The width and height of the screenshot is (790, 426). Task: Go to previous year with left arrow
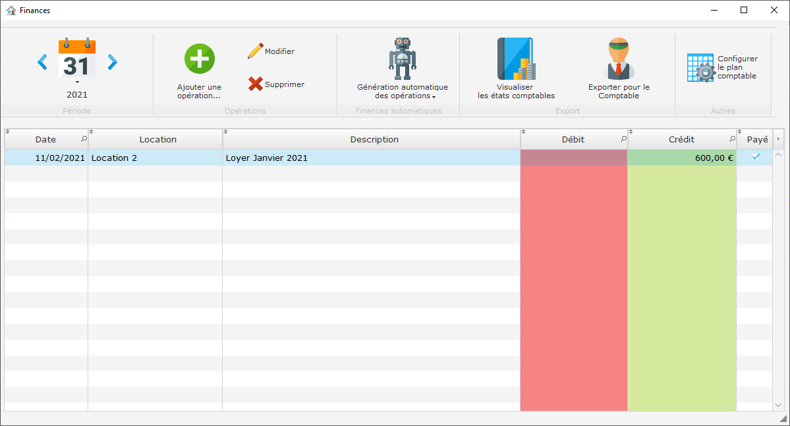click(x=42, y=62)
